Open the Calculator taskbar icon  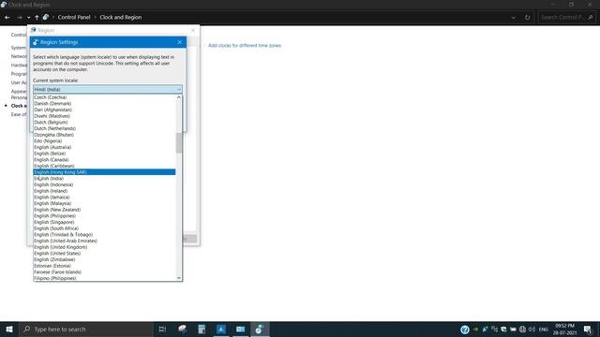202,329
